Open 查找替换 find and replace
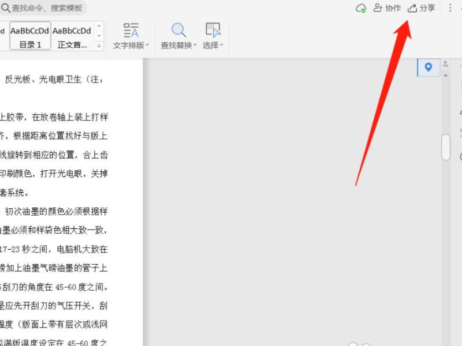This screenshot has width=462, height=346. click(x=178, y=36)
